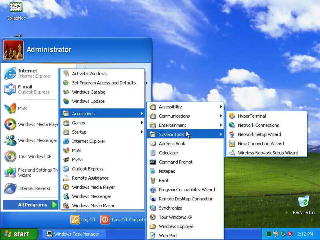The width and height of the screenshot is (320, 240).
Task: Open Remote Desktop Connection
Action: click(x=186, y=199)
